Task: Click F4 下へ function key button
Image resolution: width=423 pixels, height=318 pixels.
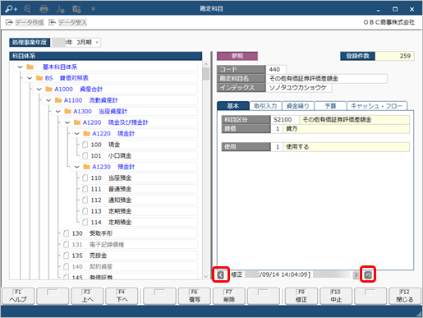Action: click(122, 296)
